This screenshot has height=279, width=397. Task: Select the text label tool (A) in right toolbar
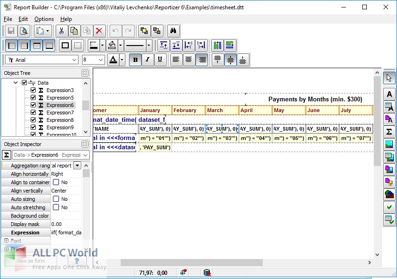(x=389, y=94)
